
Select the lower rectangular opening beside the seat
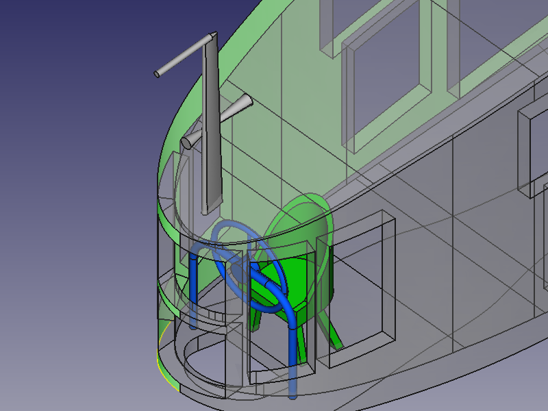(362, 288)
